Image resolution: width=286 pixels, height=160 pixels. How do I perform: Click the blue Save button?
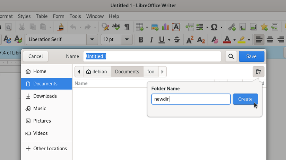coord(252,56)
